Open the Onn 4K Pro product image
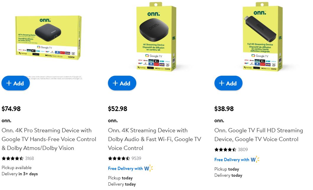This screenshot has width=313, height=190. pyautogui.click(x=48, y=37)
